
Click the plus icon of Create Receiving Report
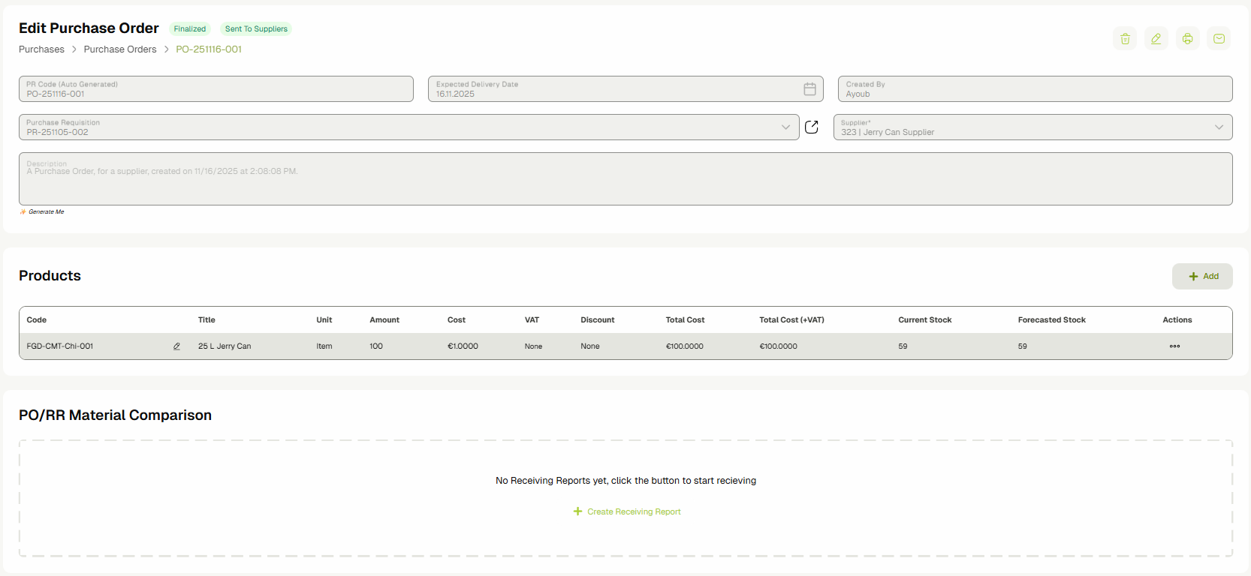click(577, 511)
